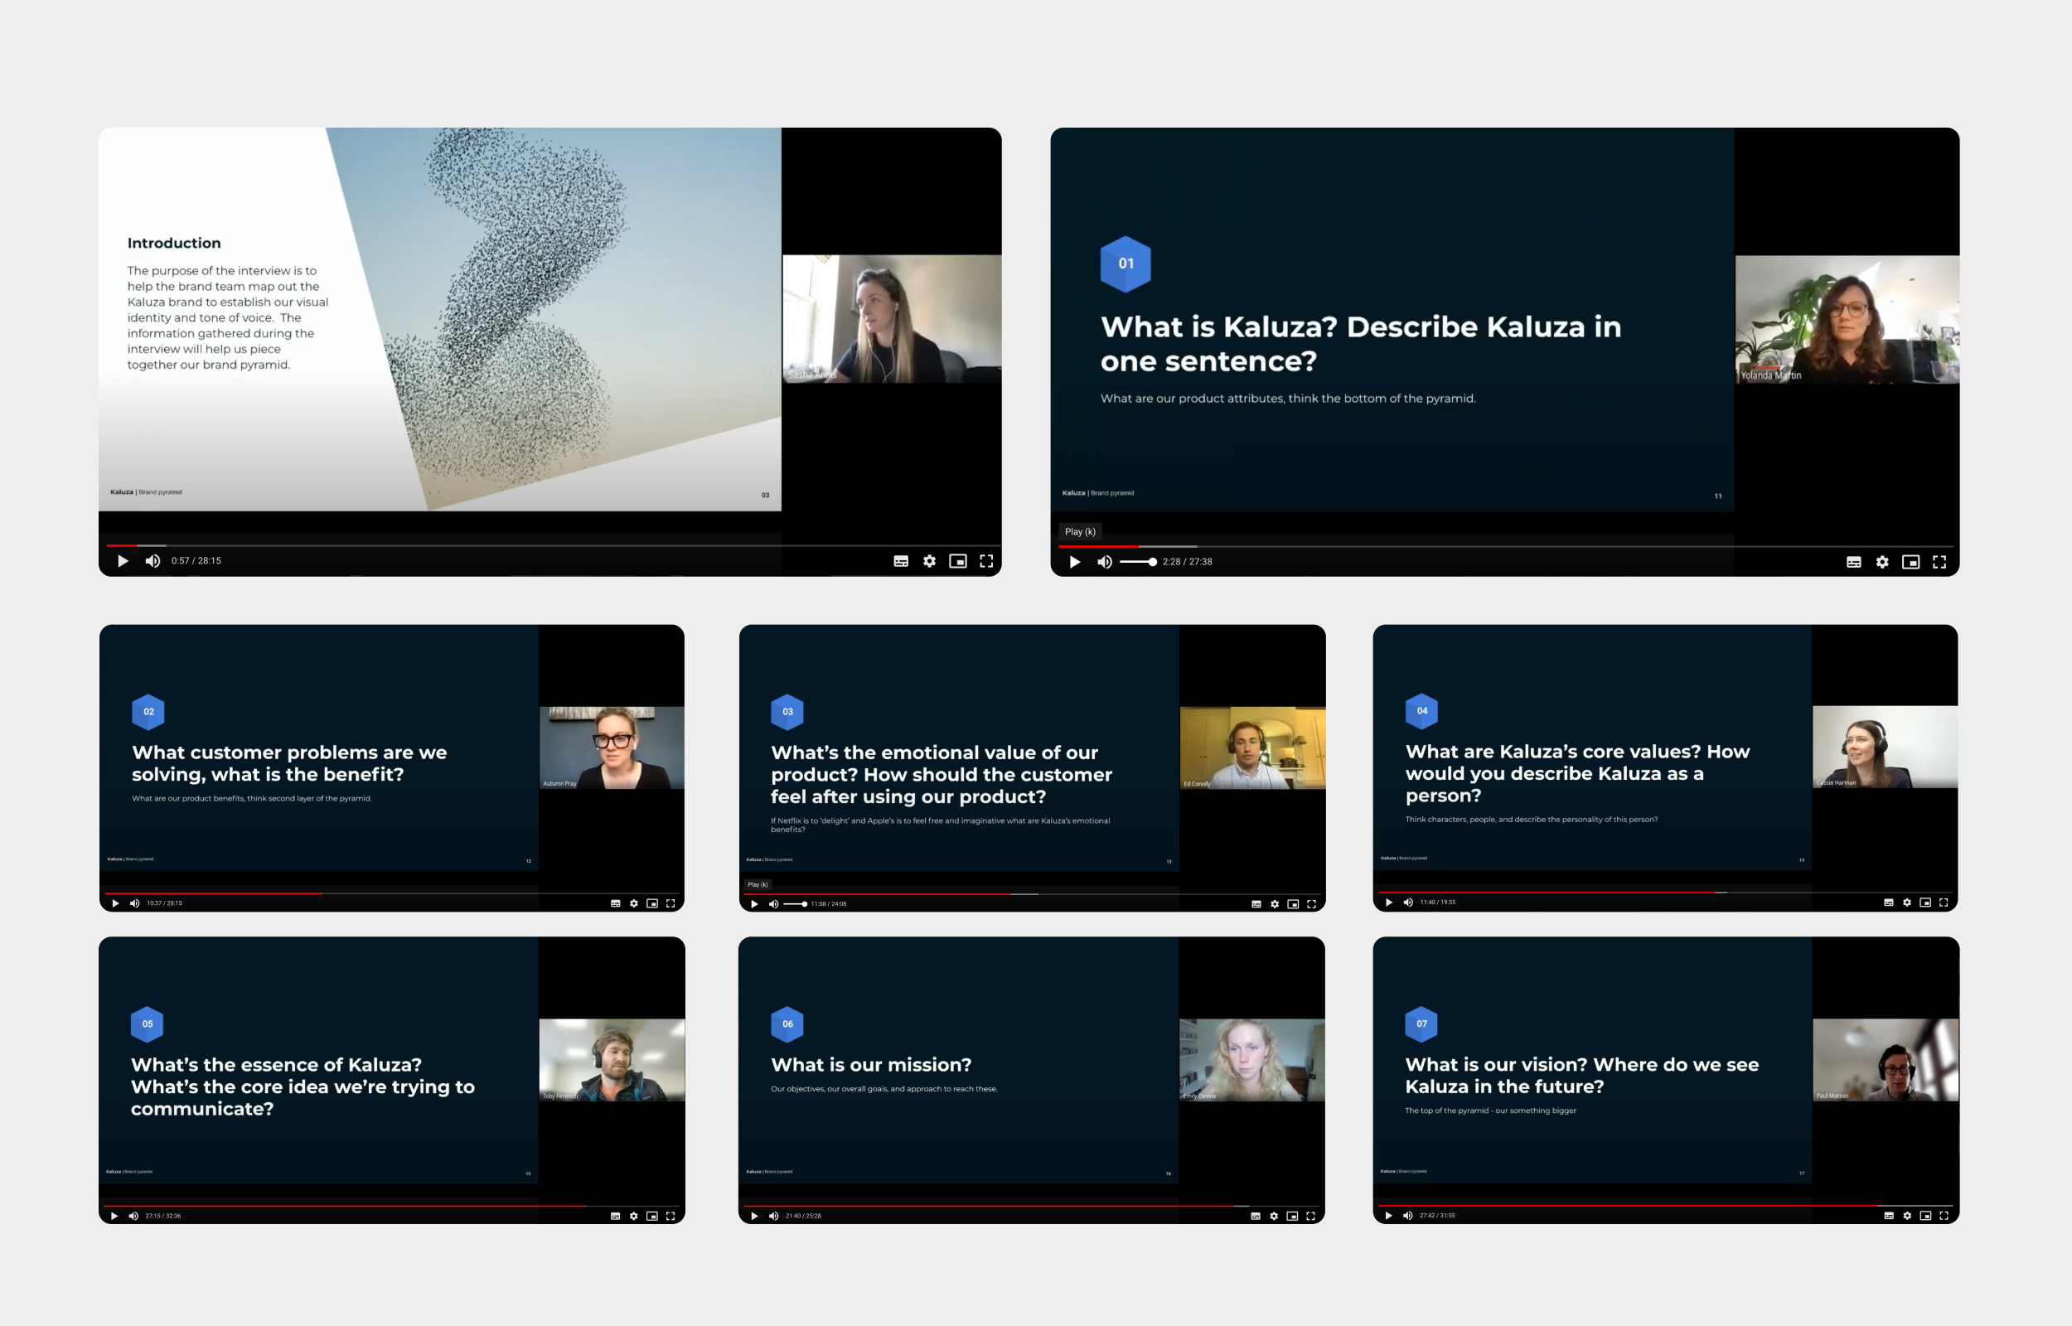The image size is (2072, 1326).
Task: Play video 02 about customer problems
Action: [114, 903]
